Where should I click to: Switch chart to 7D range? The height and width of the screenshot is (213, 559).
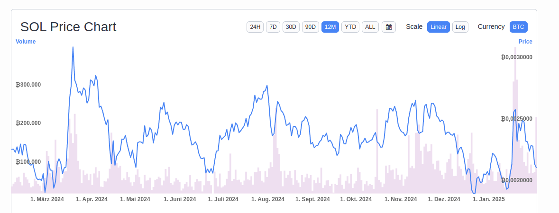273,27
